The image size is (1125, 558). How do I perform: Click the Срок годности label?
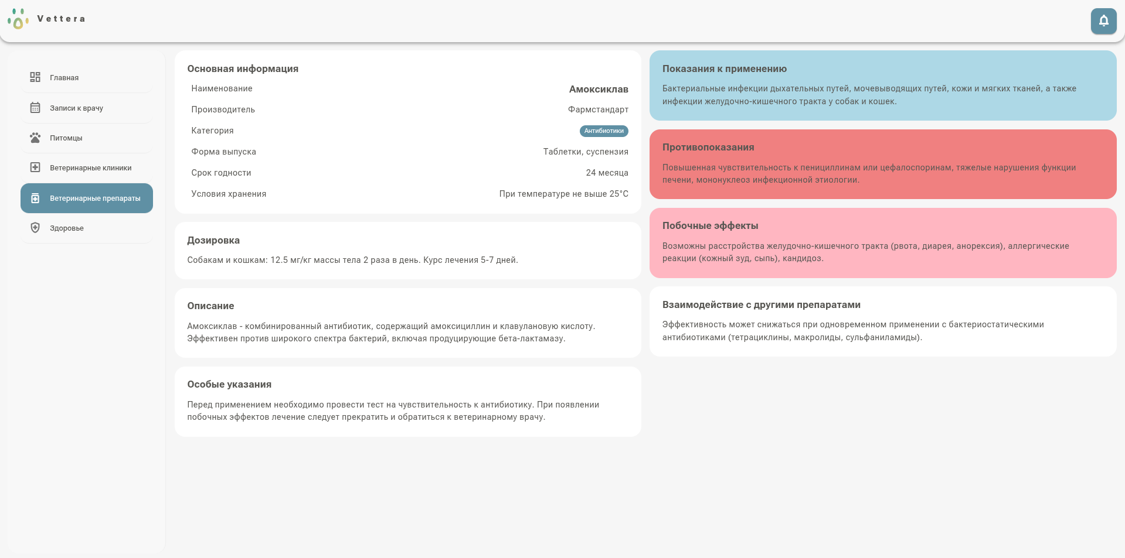click(221, 173)
